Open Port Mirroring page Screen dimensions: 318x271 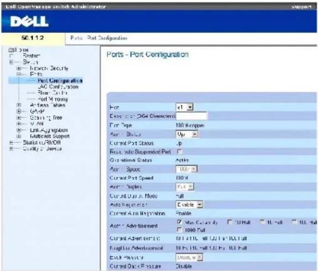[52, 99]
